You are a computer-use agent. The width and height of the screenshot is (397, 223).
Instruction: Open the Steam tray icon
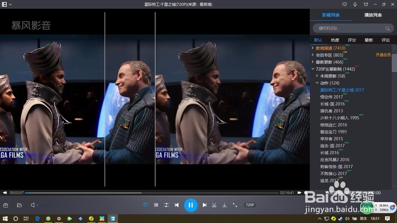coord(341,219)
